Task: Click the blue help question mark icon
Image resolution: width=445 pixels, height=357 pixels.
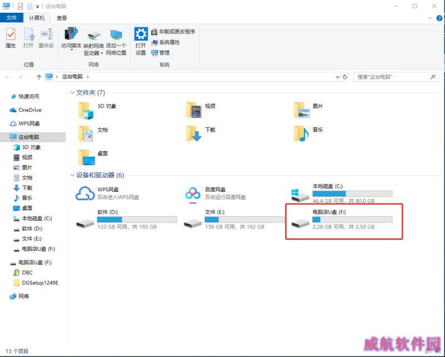Action: pyautogui.click(x=439, y=18)
